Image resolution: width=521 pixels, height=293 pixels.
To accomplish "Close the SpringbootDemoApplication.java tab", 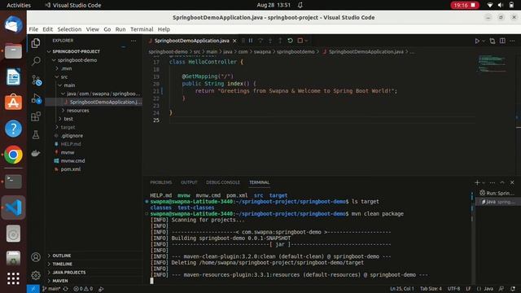I will click(x=234, y=41).
